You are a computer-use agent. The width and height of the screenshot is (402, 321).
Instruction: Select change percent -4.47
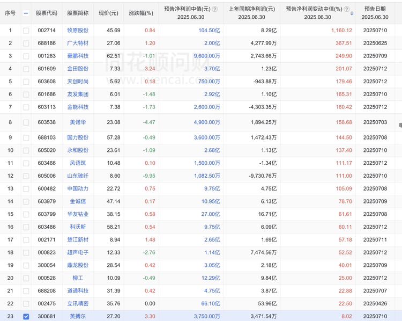click(x=149, y=122)
